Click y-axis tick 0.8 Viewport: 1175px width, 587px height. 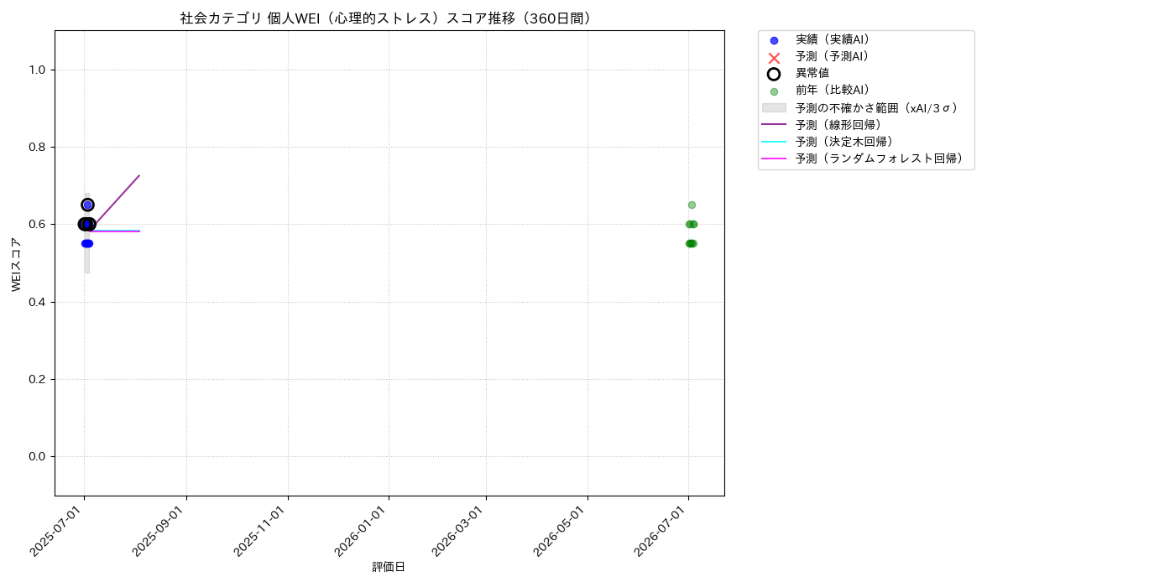[39, 147]
